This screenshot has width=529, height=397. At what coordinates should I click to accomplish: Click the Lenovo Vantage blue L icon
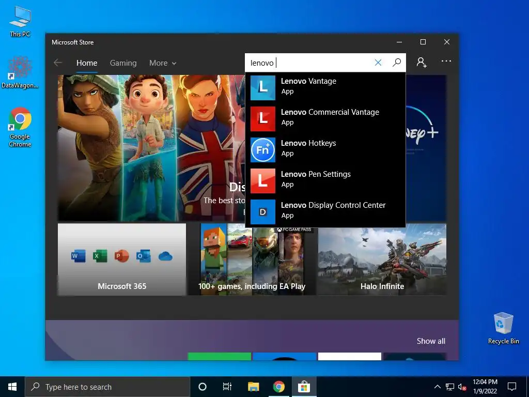[263, 88]
